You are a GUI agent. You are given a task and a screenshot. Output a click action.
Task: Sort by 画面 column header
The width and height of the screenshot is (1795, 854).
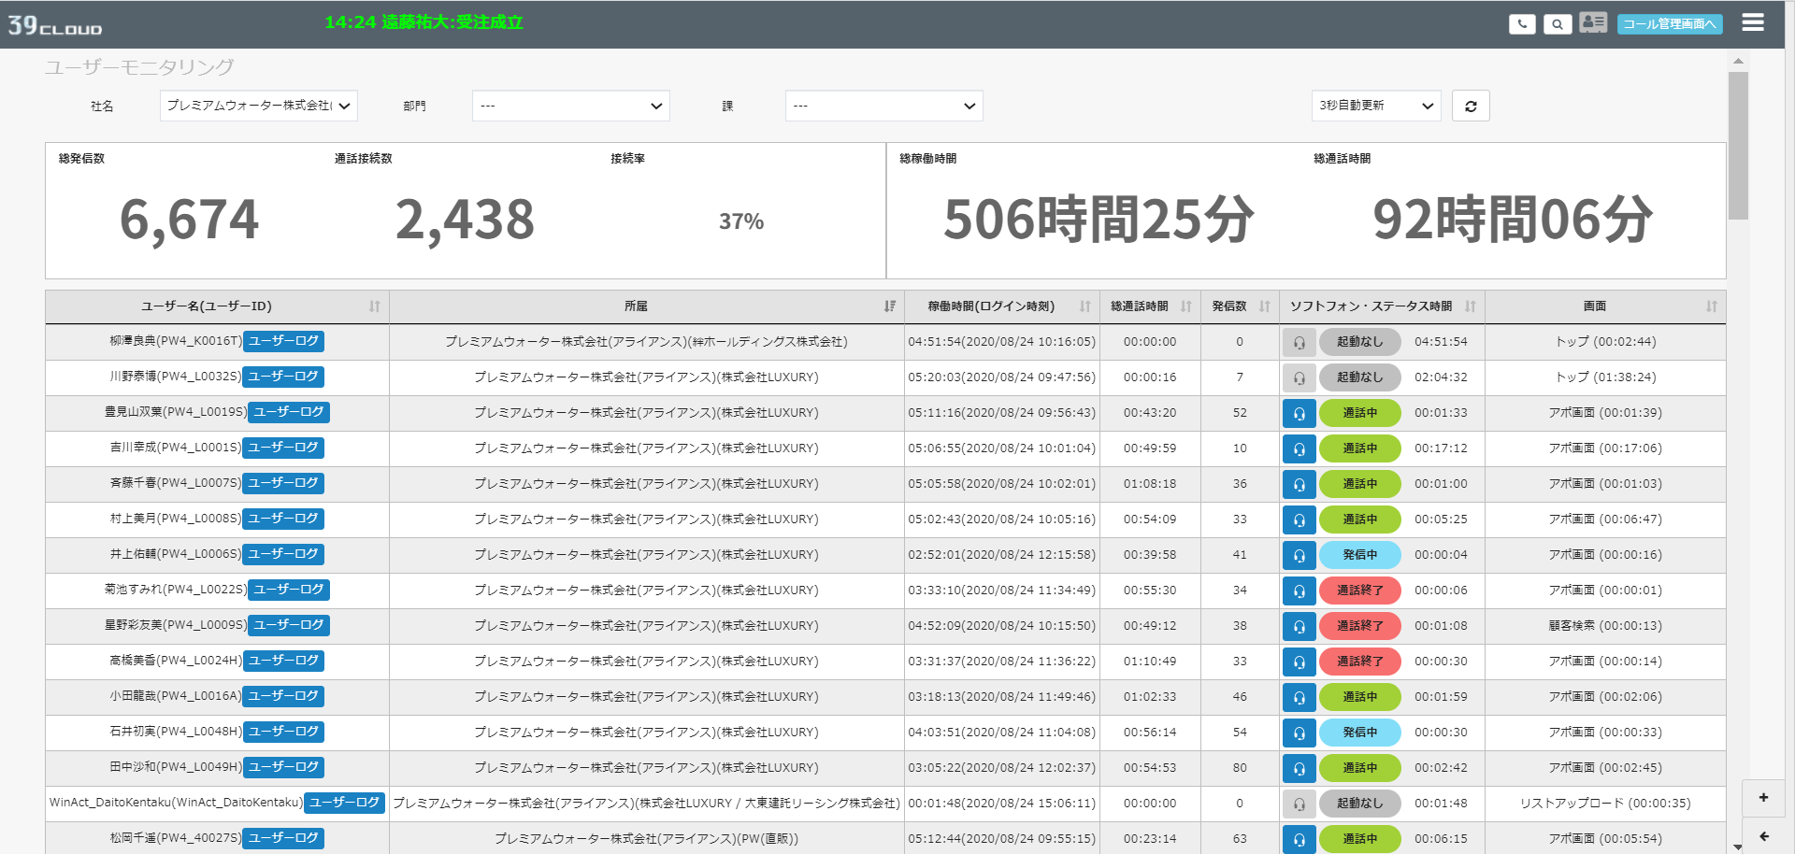tap(1605, 306)
